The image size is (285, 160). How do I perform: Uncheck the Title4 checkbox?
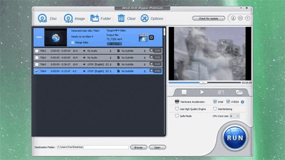[x=37, y=71]
